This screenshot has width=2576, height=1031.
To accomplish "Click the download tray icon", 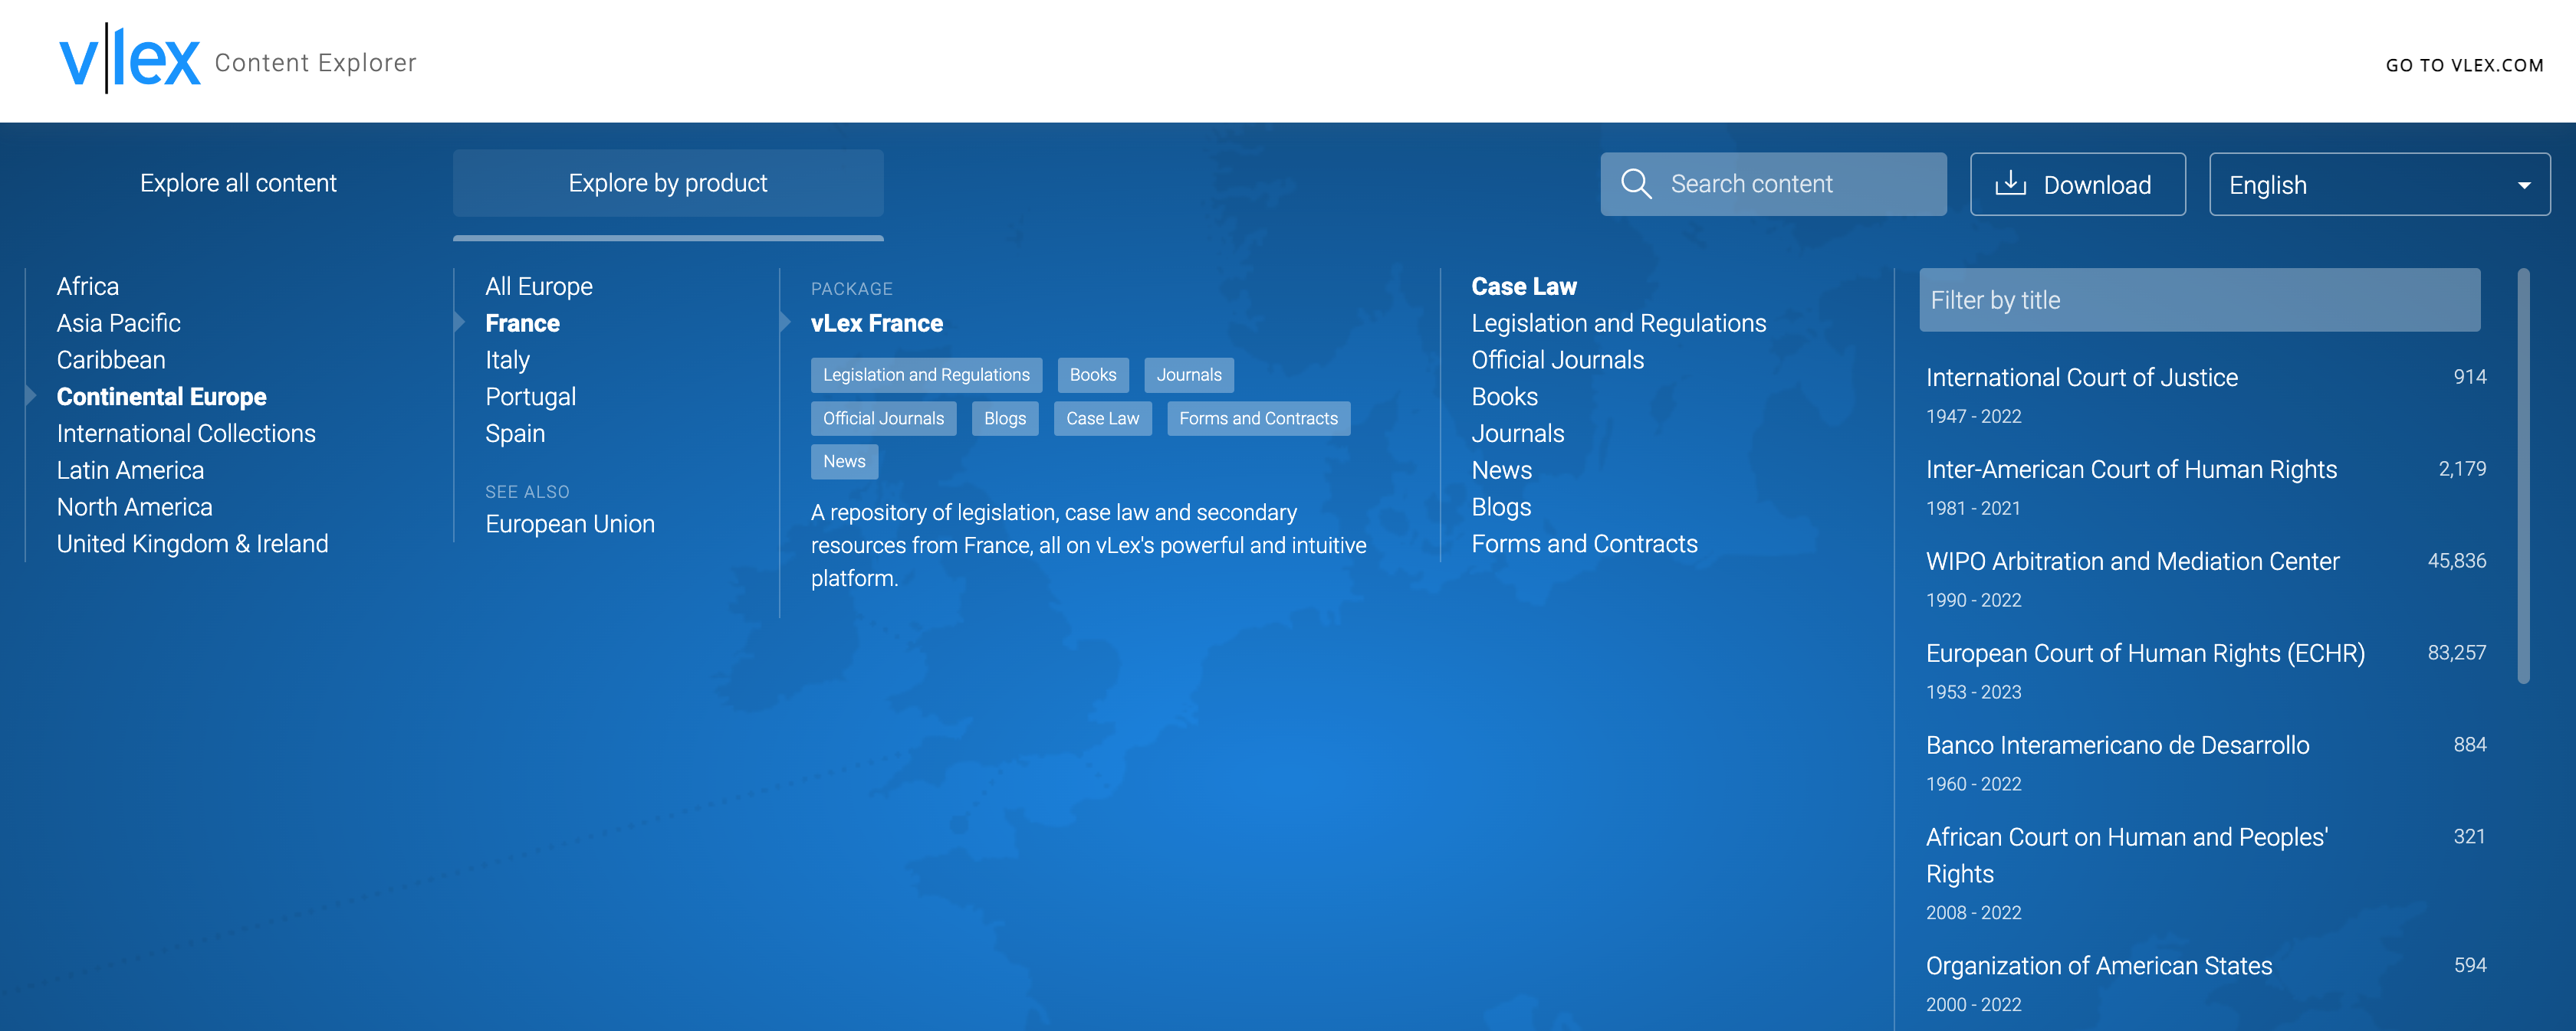I will (2010, 184).
